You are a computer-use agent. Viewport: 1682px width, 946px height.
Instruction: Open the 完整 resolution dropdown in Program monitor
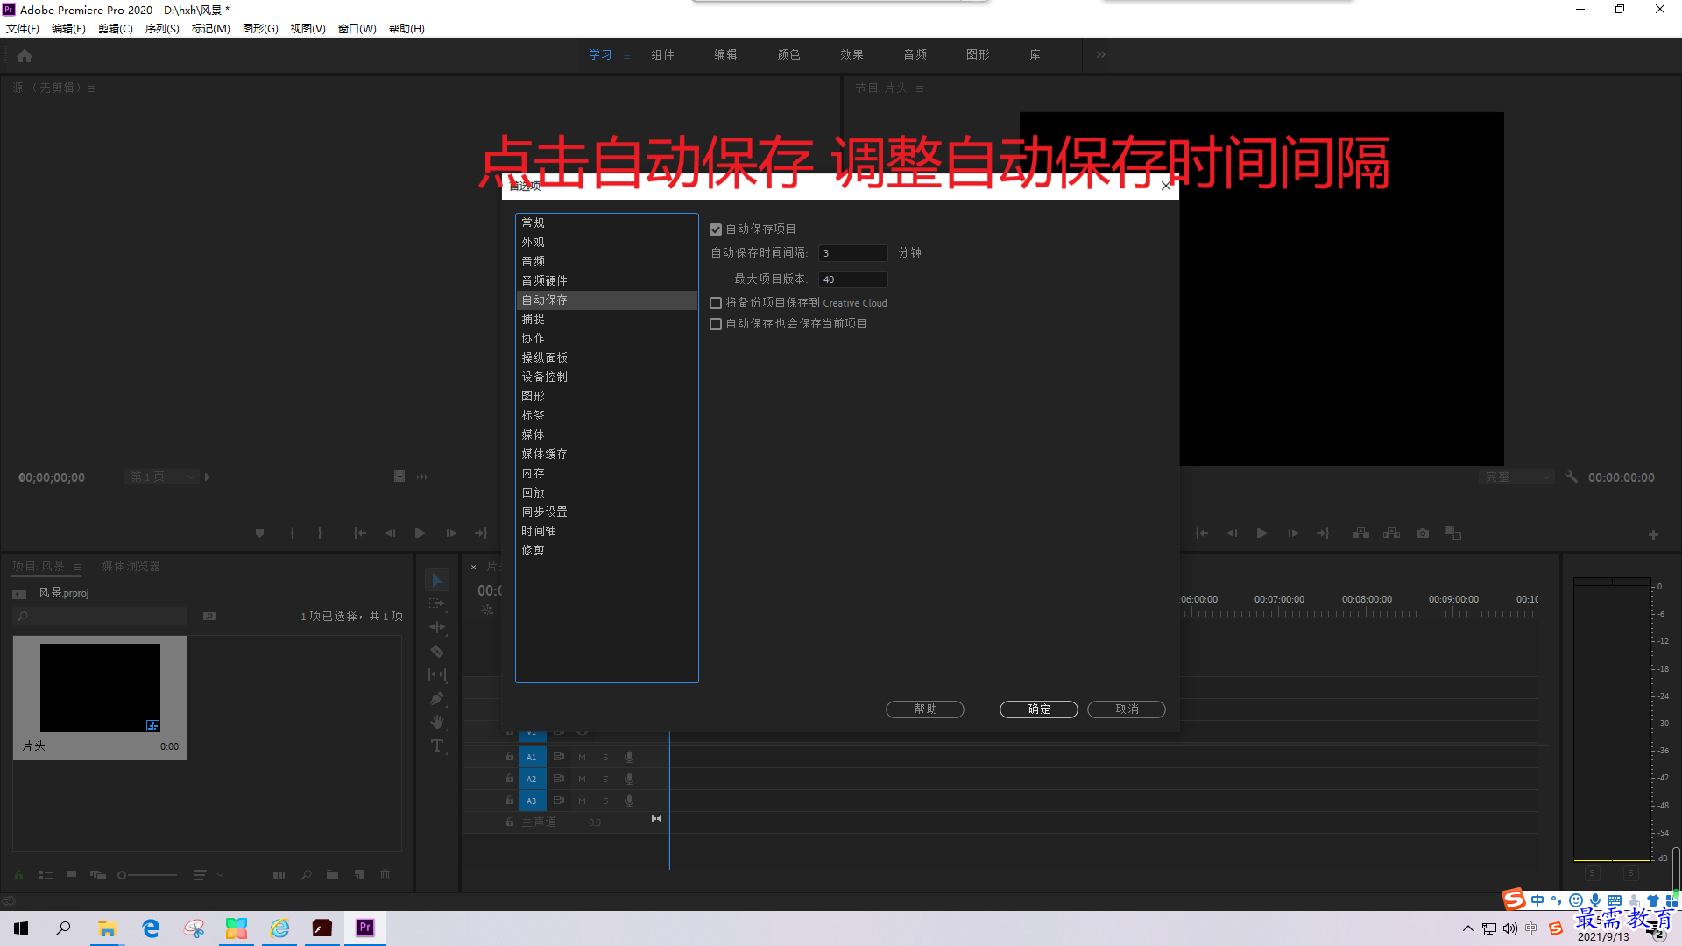point(1517,477)
